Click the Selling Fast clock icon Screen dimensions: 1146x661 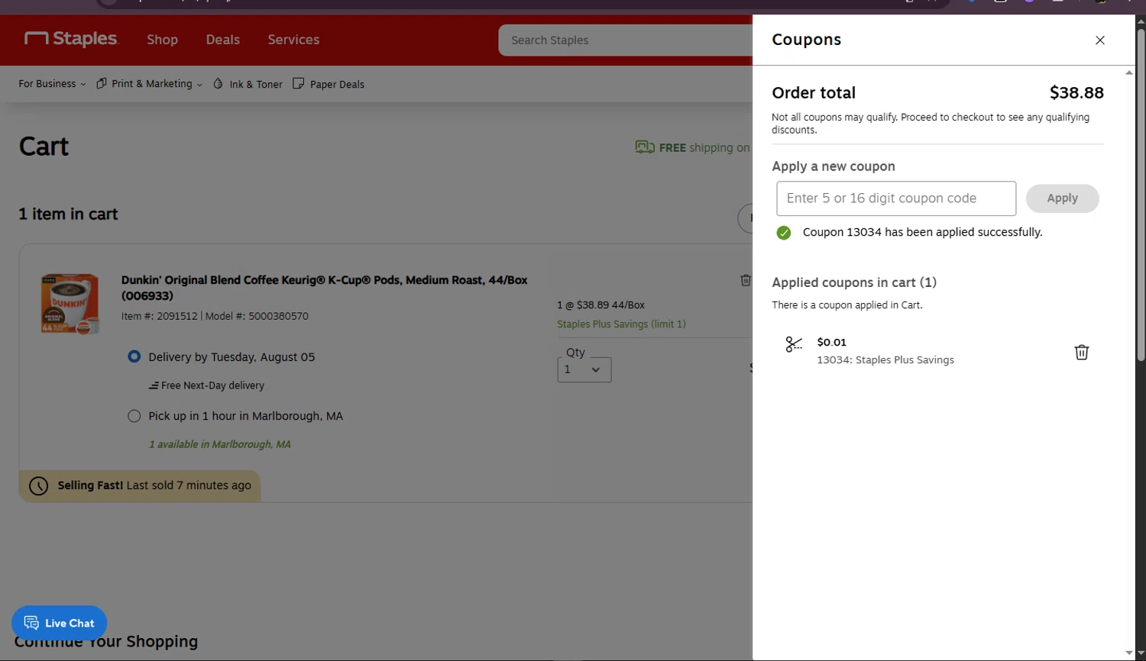38,486
